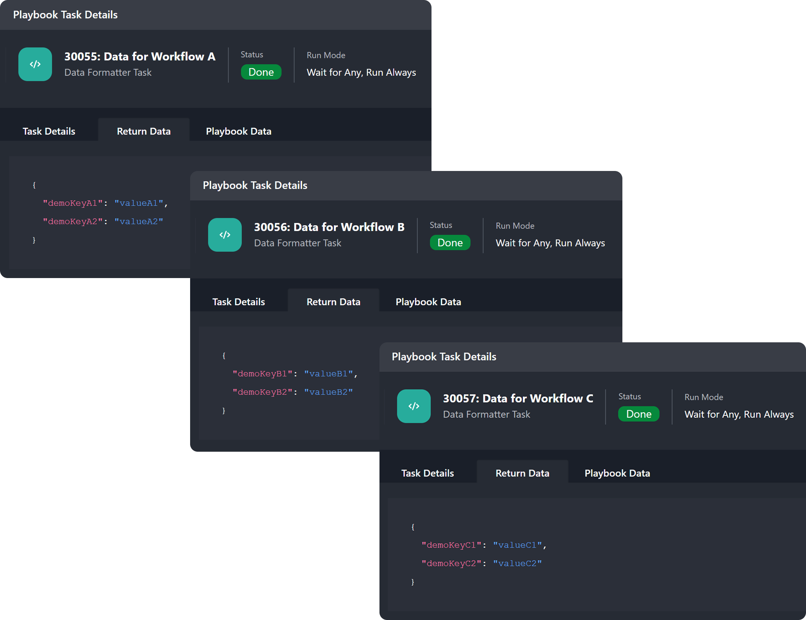Screen dimensions: 806x620
Task: Switch to Playbook Data tab for Workflow B
Action: click(428, 302)
